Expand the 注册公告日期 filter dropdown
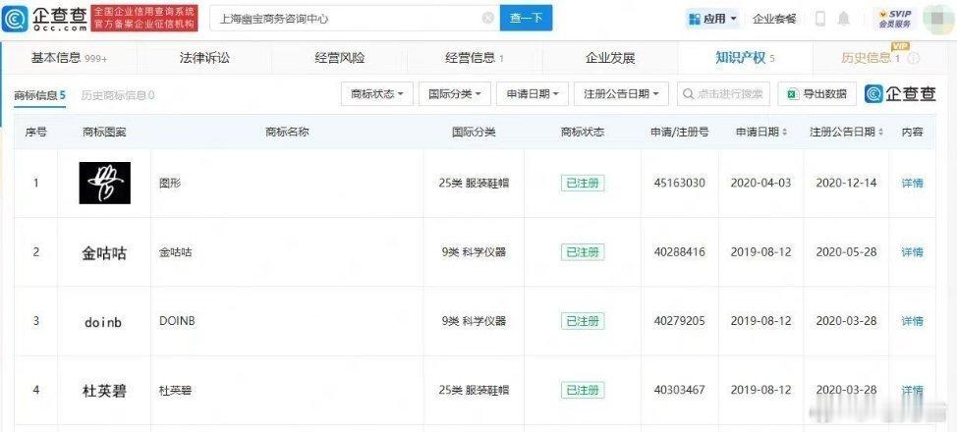The image size is (957, 432). pos(621,94)
